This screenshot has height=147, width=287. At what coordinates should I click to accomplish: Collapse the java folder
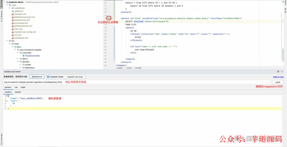coord(12,47)
